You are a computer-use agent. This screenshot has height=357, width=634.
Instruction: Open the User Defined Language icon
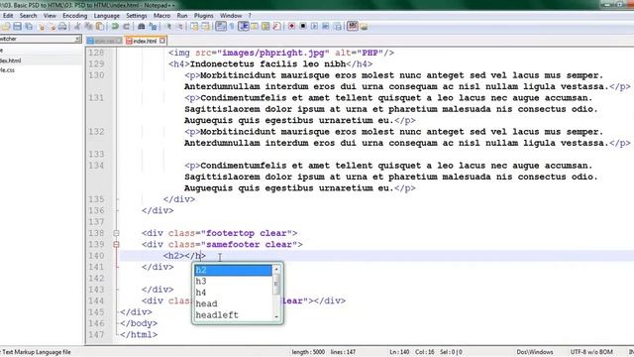click(255, 27)
